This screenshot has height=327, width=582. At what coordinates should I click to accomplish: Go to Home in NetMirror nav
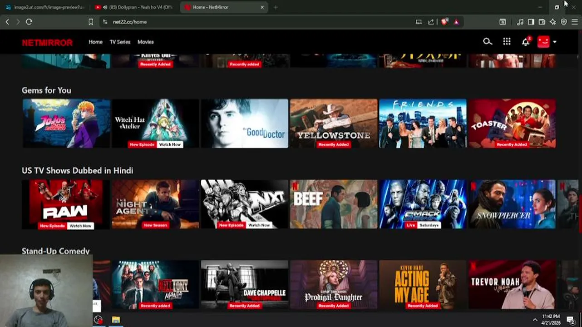pyautogui.click(x=95, y=42)
